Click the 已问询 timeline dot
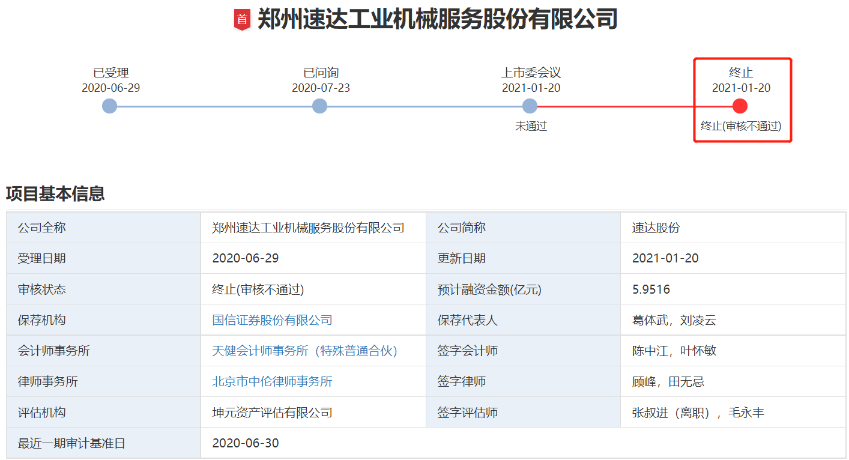Image resolution: width=849 pixels, height=460 pixels. coord(320,106)
